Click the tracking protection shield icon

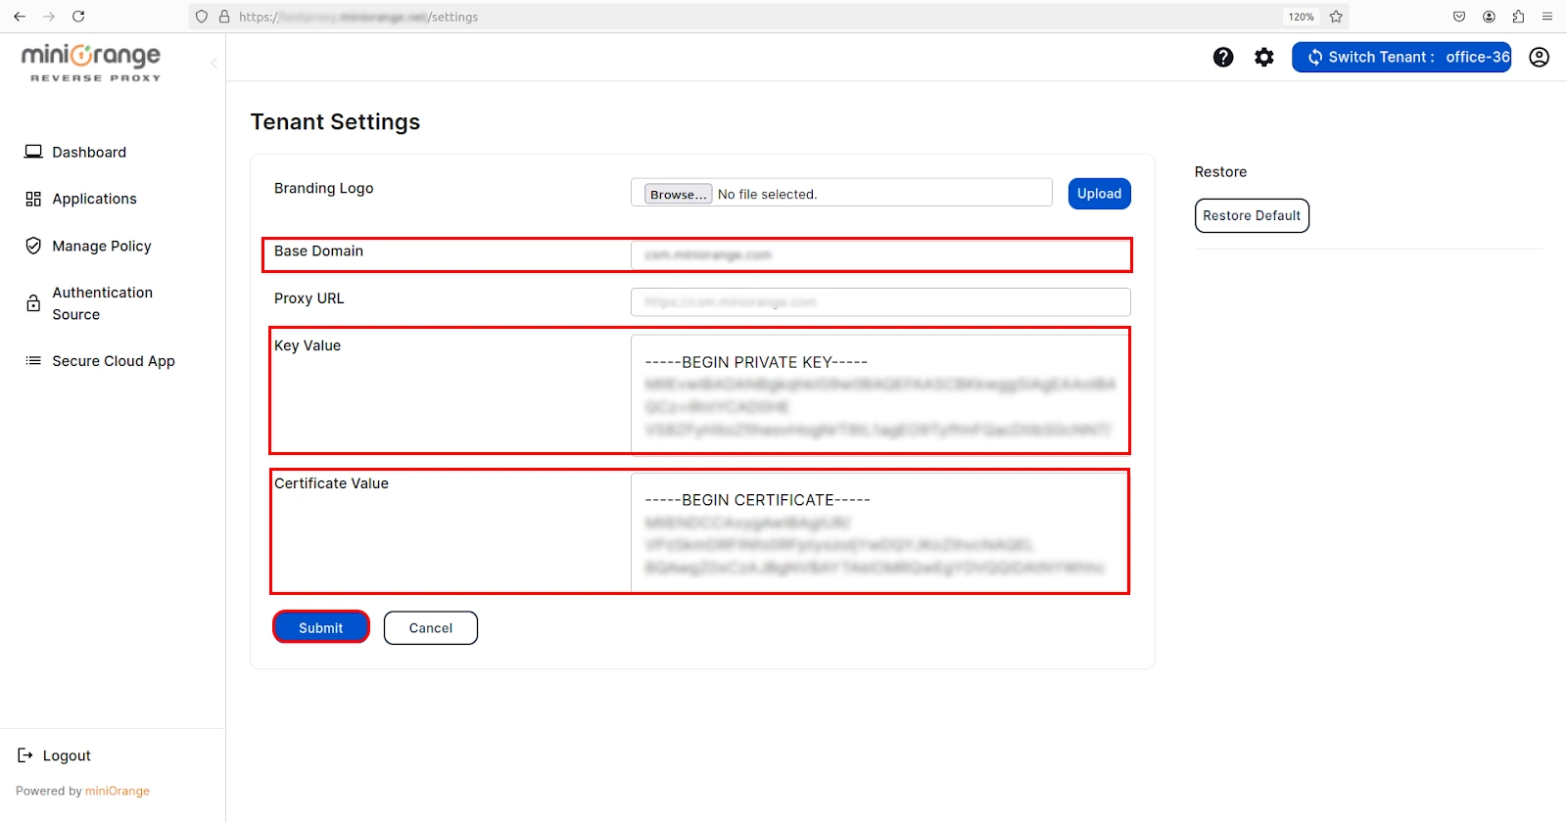(x=202, y=17)
